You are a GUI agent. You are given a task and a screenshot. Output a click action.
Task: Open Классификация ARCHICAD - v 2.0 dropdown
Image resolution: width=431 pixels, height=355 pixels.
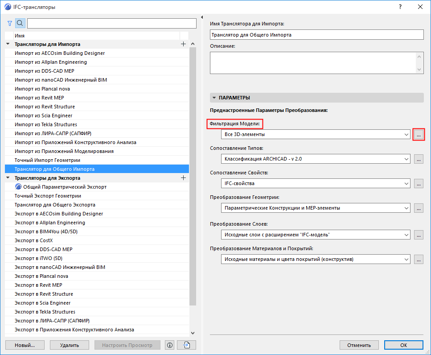[316, 159]
